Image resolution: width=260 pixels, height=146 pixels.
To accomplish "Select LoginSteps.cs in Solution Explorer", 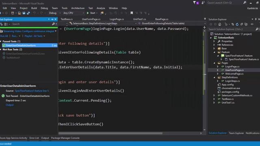I will (232, 81).
